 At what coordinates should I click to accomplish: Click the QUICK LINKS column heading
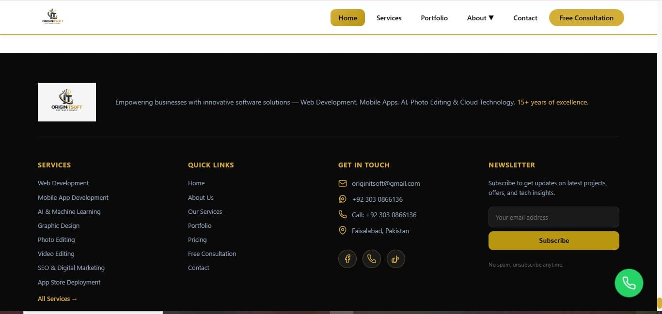[x=211, y=165]
